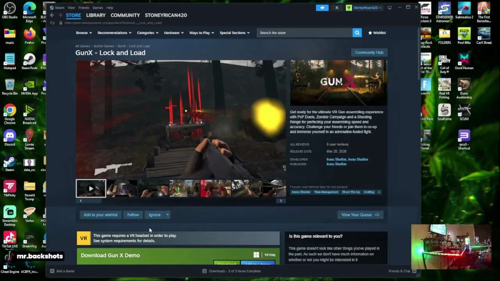Click the Crafting tag
The image size is (500, 281).
(369, 192)
